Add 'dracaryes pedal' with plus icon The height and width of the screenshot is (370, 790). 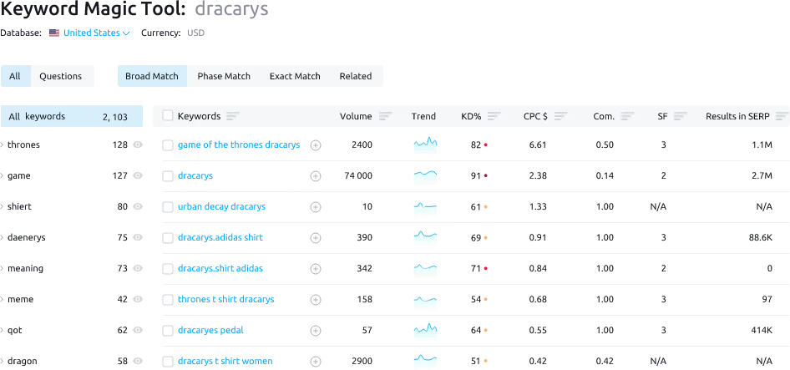[316, 331]
